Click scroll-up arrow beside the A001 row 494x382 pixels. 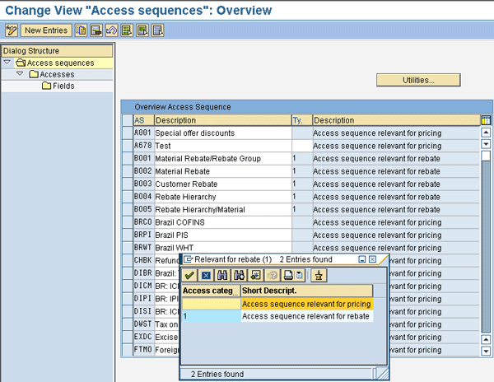point(486,133)
